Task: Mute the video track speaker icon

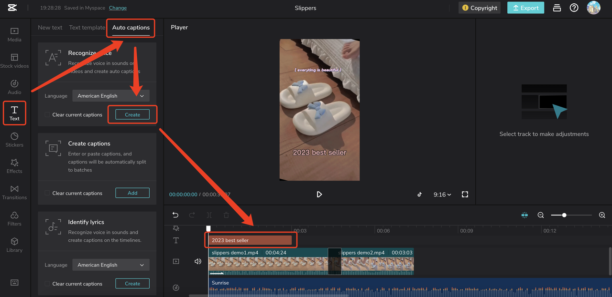Action: point(198,261)
